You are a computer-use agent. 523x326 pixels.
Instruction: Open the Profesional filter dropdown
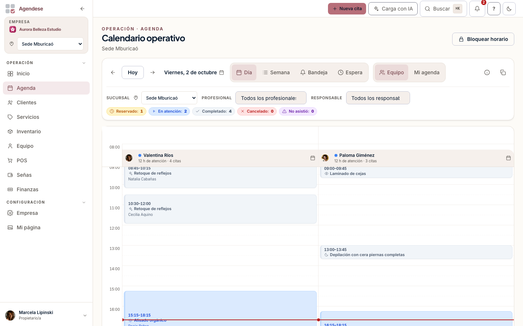(x=271, y=98)
